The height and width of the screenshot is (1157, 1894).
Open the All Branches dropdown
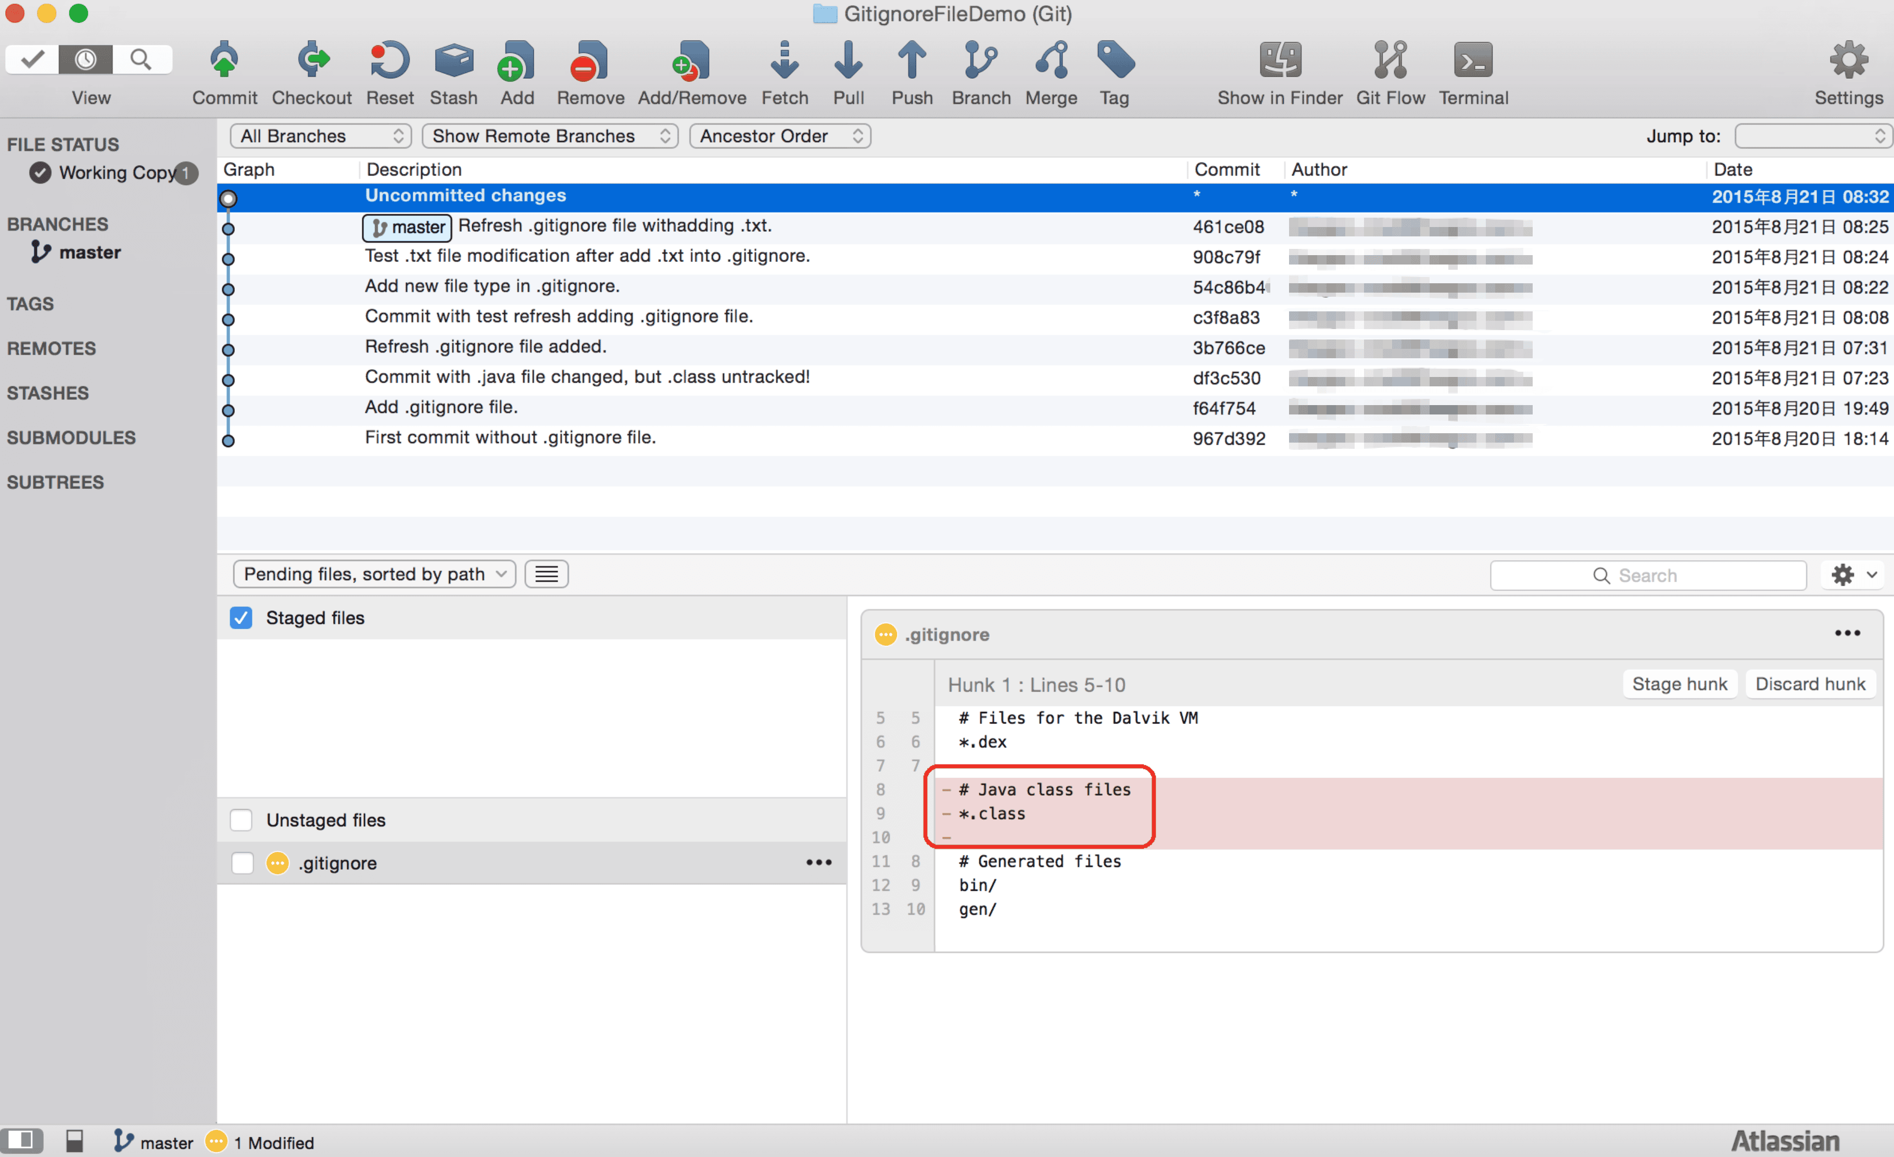click(321, 136)
